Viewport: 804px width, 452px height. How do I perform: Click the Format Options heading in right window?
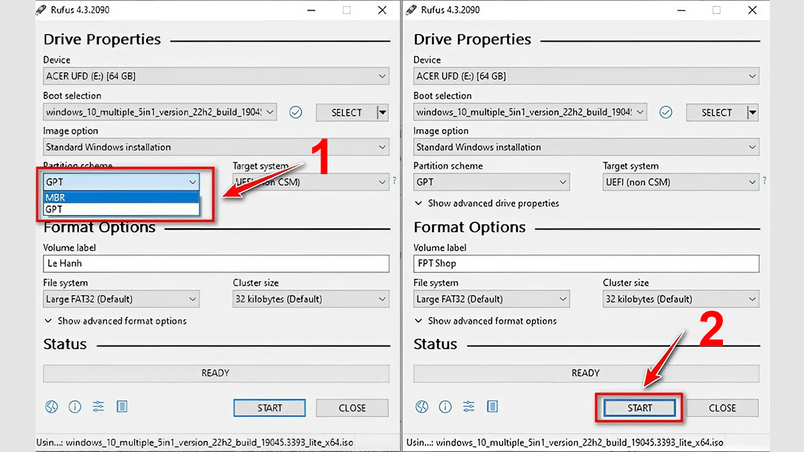pos(470,228)
